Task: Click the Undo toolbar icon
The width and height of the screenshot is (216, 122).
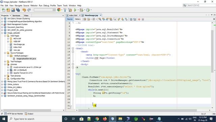Action: pyautogui.click(x=24, y=10)
